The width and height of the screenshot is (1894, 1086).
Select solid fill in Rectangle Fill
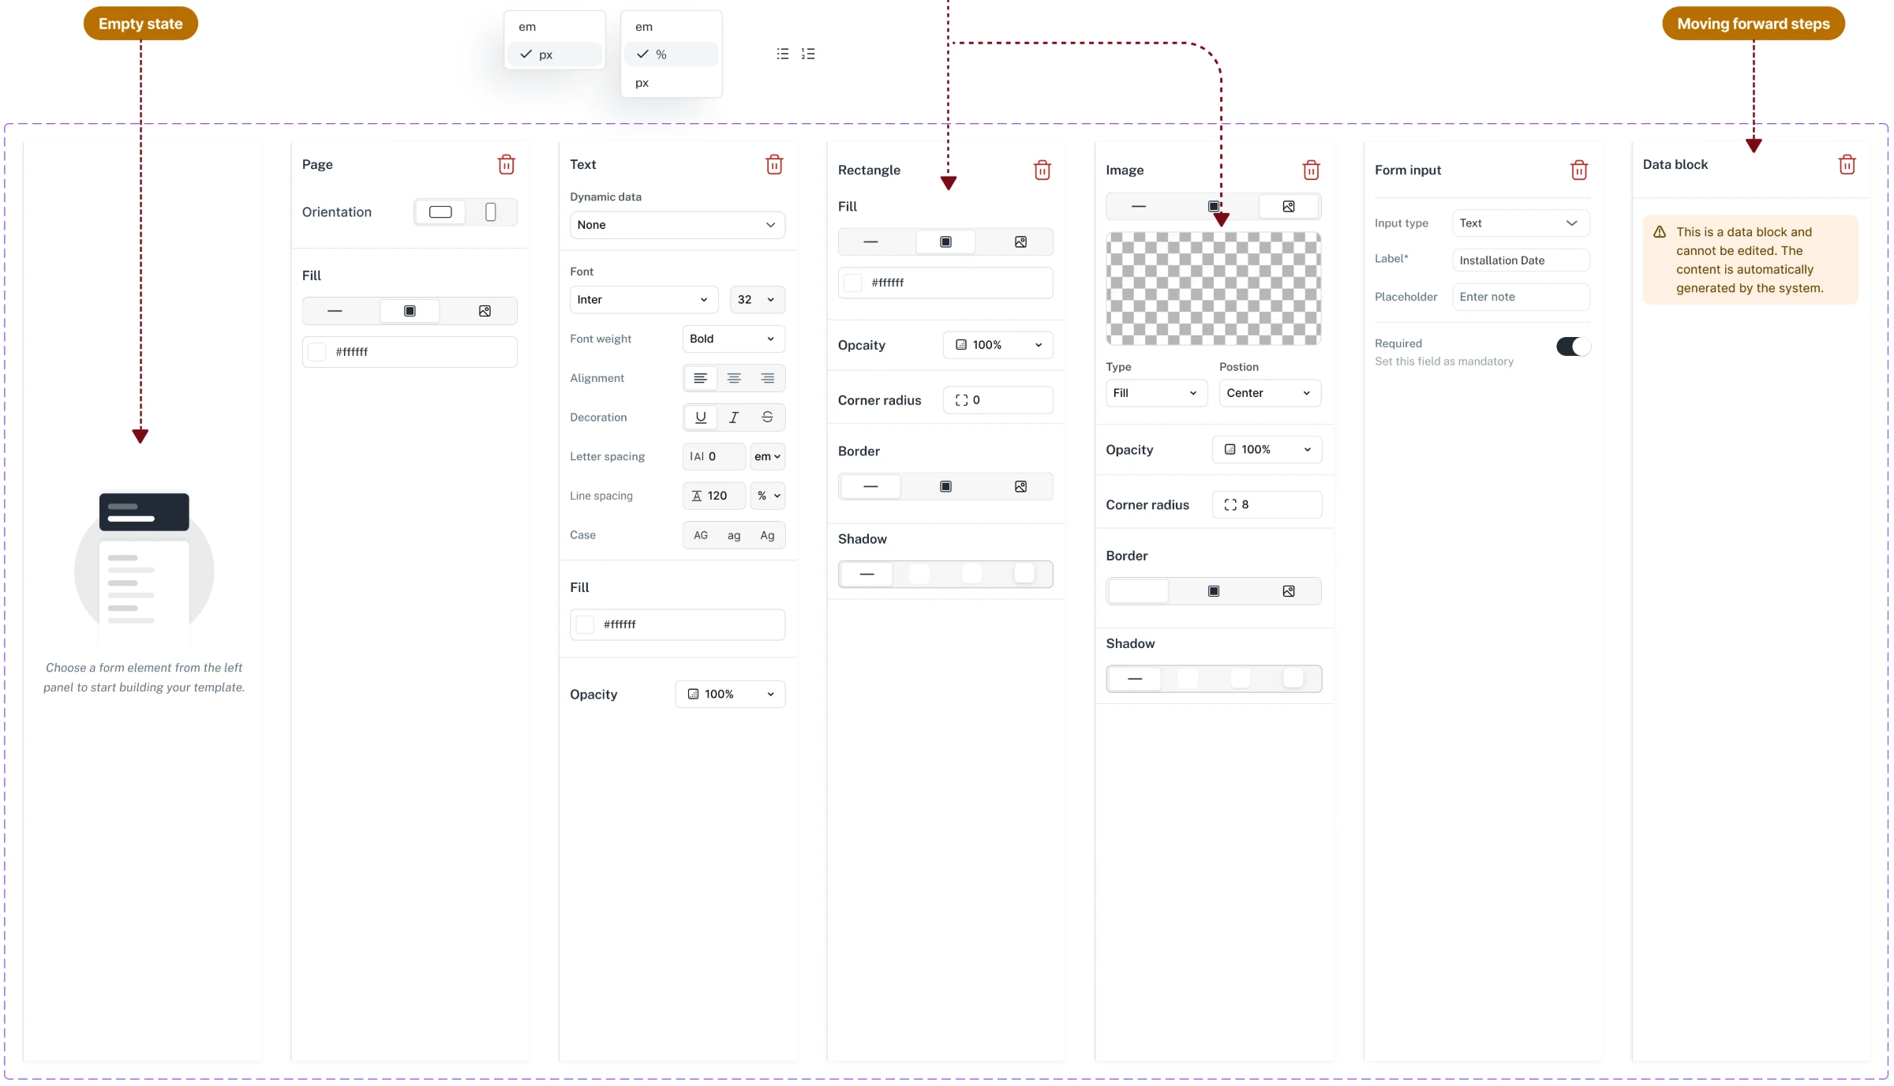tap(945, 242)
